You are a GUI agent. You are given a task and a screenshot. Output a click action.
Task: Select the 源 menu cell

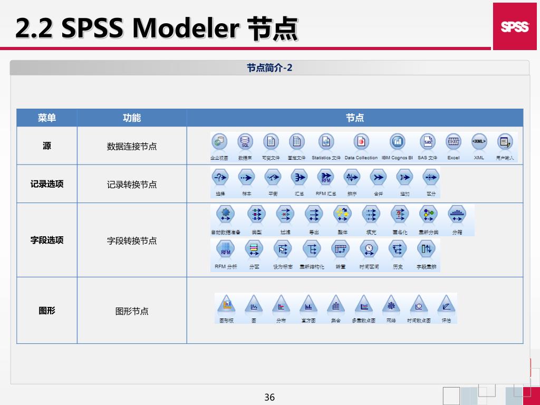click(47, 146)
